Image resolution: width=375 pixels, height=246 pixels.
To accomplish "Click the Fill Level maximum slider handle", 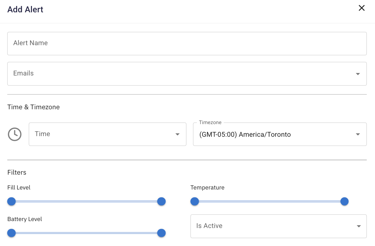I will pos(161,201).
